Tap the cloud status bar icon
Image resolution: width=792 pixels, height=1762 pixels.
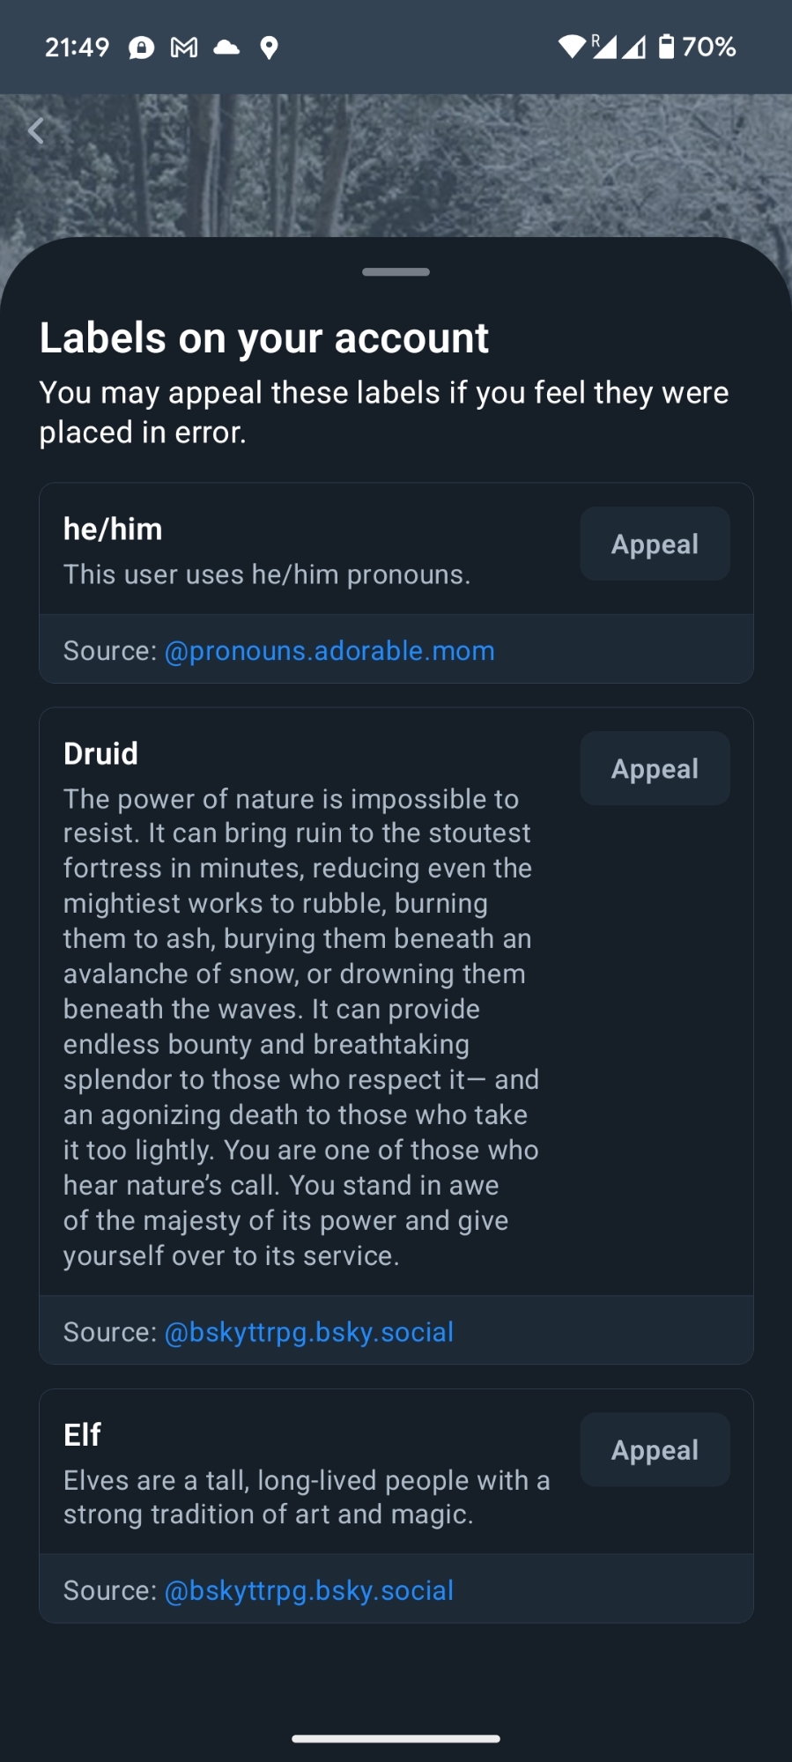click(226, 48)
